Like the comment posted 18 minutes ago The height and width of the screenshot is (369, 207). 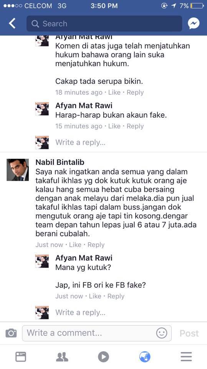114,93
